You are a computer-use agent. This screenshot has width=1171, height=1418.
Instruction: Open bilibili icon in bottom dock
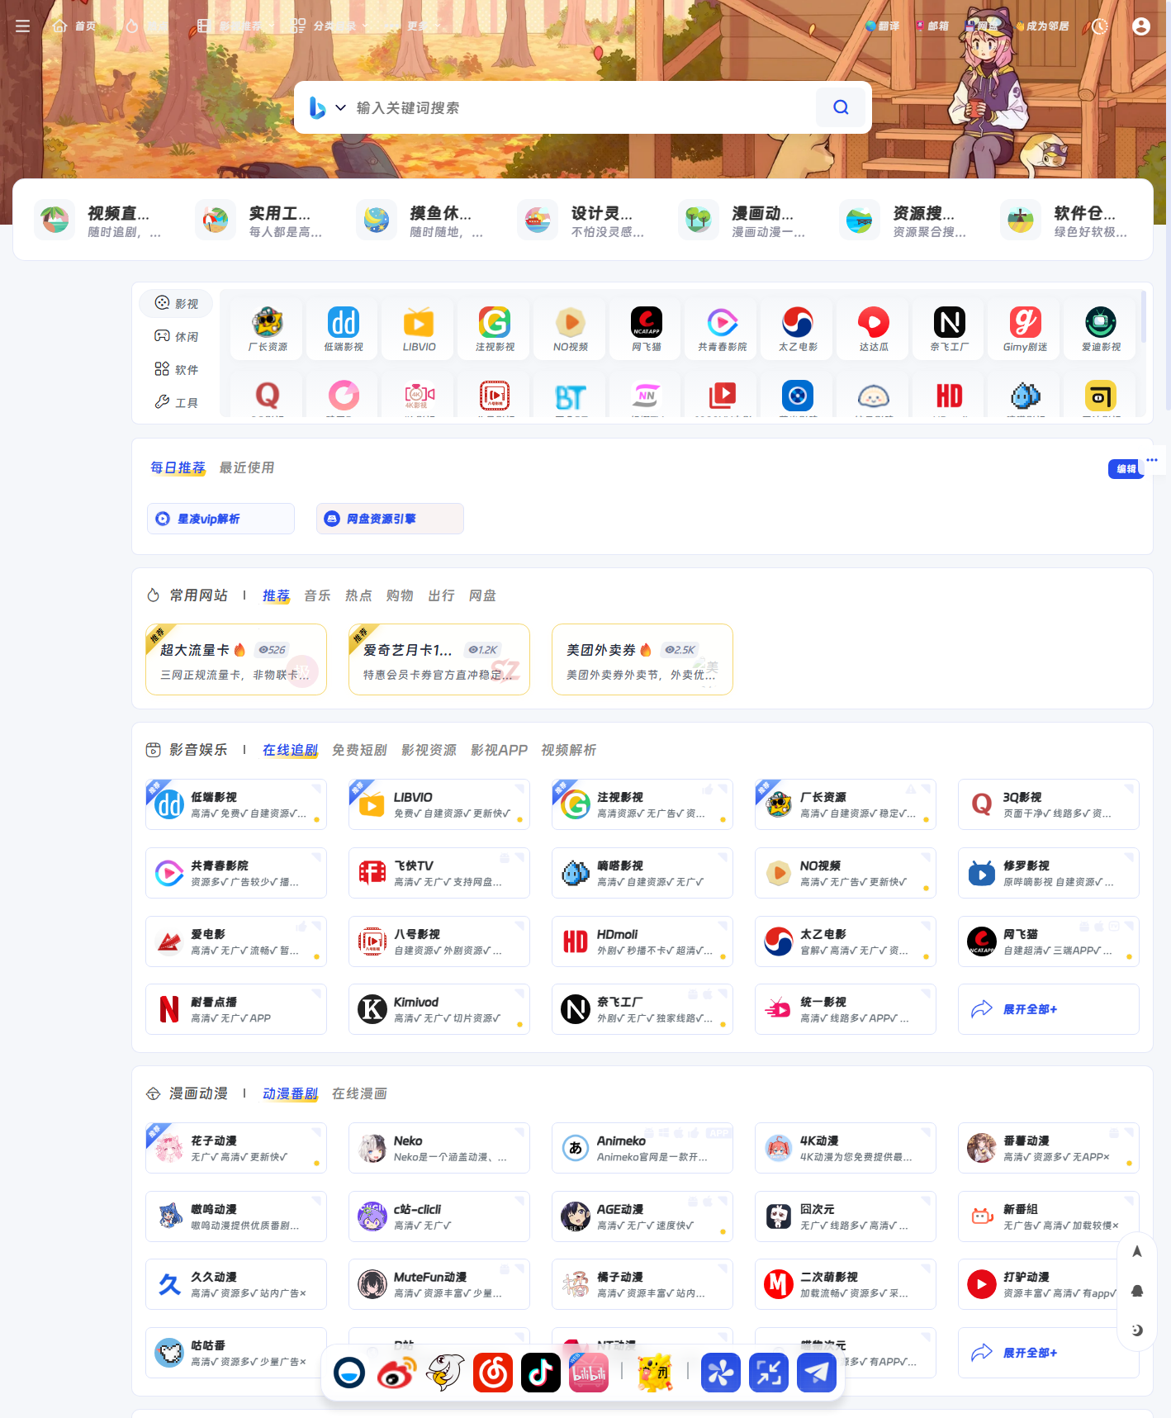click(589, 1373)
